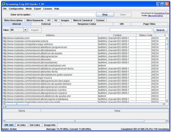171x132 pixels.
Task: Select the malavida/contacto row
Action: (84, 41)
